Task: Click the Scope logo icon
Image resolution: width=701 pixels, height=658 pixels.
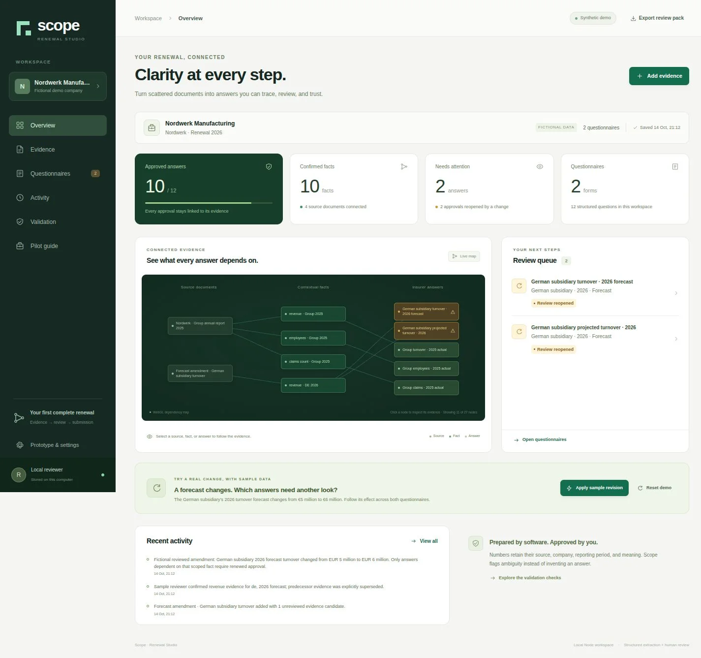Action: click(24, 29)
